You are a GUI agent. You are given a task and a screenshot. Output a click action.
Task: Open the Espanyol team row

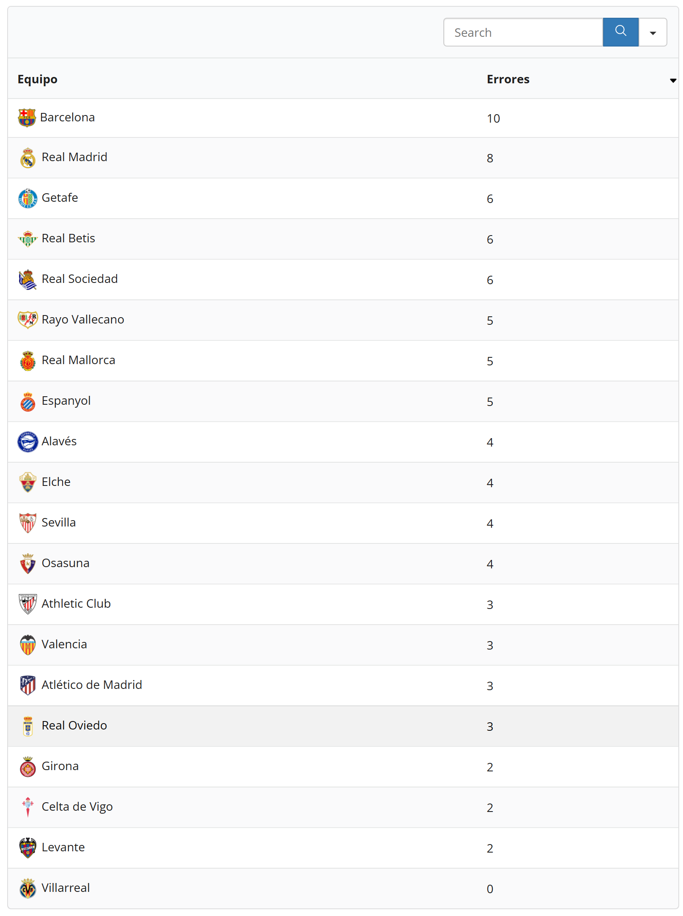(66, 401)
